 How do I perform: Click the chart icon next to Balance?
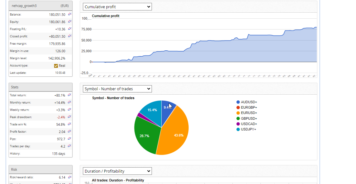tap(70, 14)
